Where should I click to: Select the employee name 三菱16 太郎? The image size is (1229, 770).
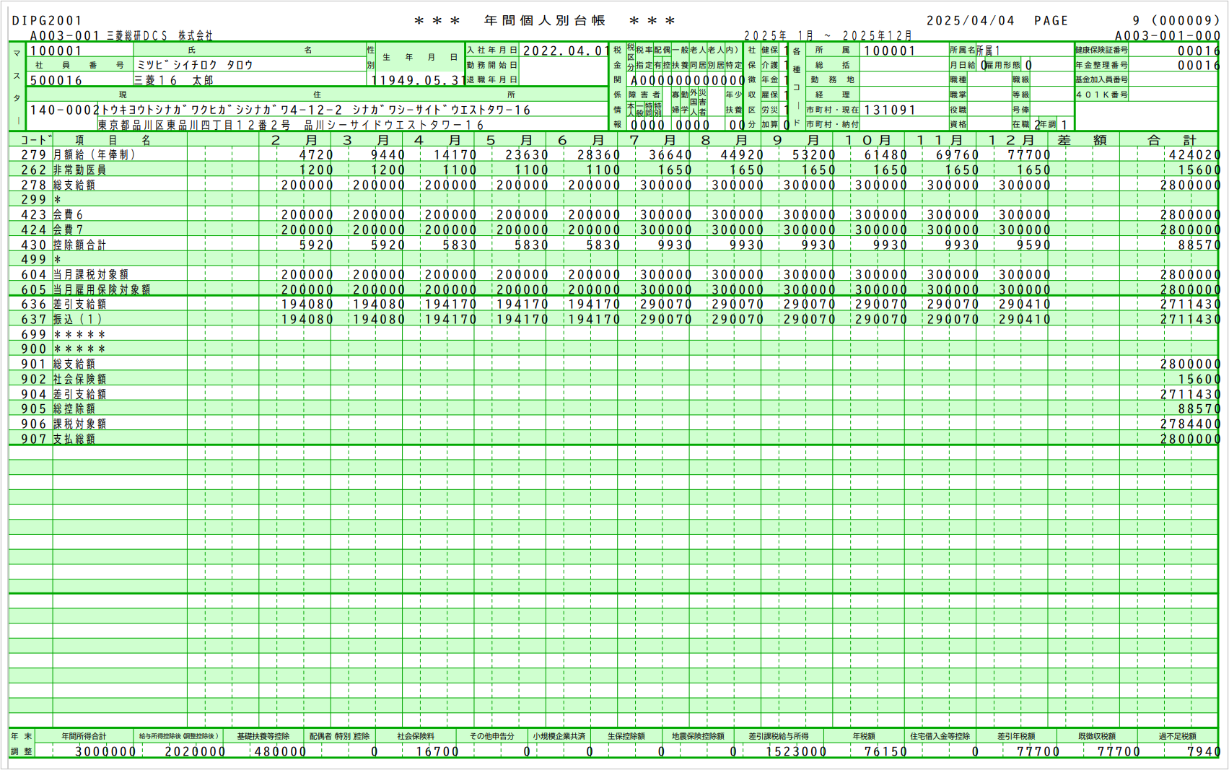(x=173, y=80)
